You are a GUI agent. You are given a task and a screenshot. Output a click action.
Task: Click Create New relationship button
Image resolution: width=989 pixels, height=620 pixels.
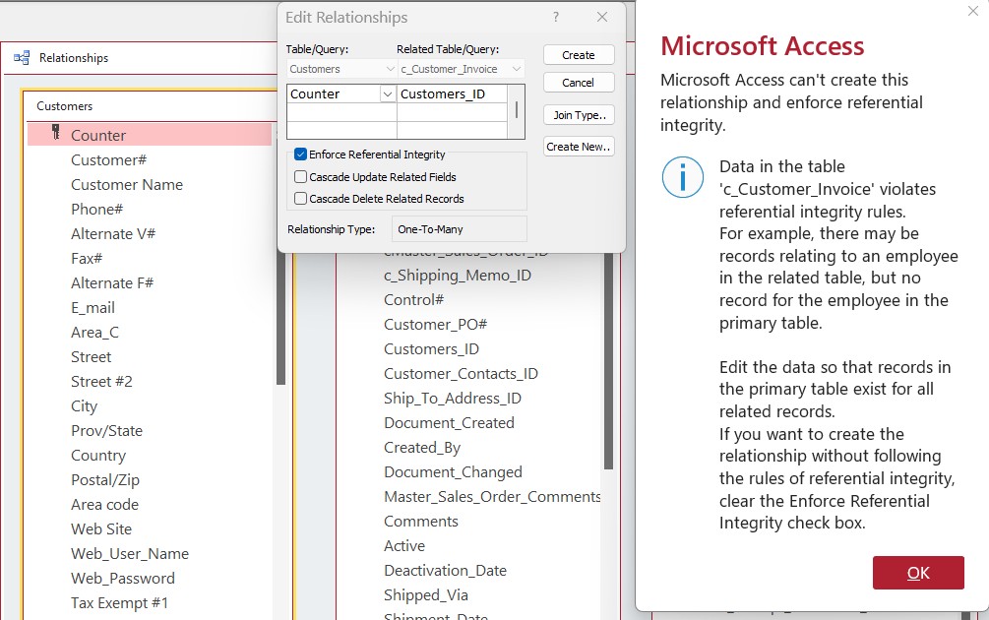[x=579, y=147]
